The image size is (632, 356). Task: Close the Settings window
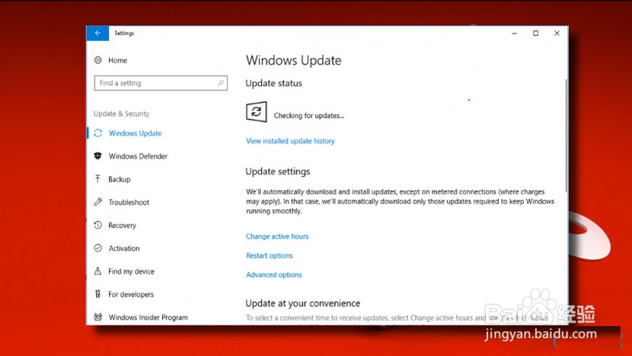pyautogui.click(x=557, y=33)
